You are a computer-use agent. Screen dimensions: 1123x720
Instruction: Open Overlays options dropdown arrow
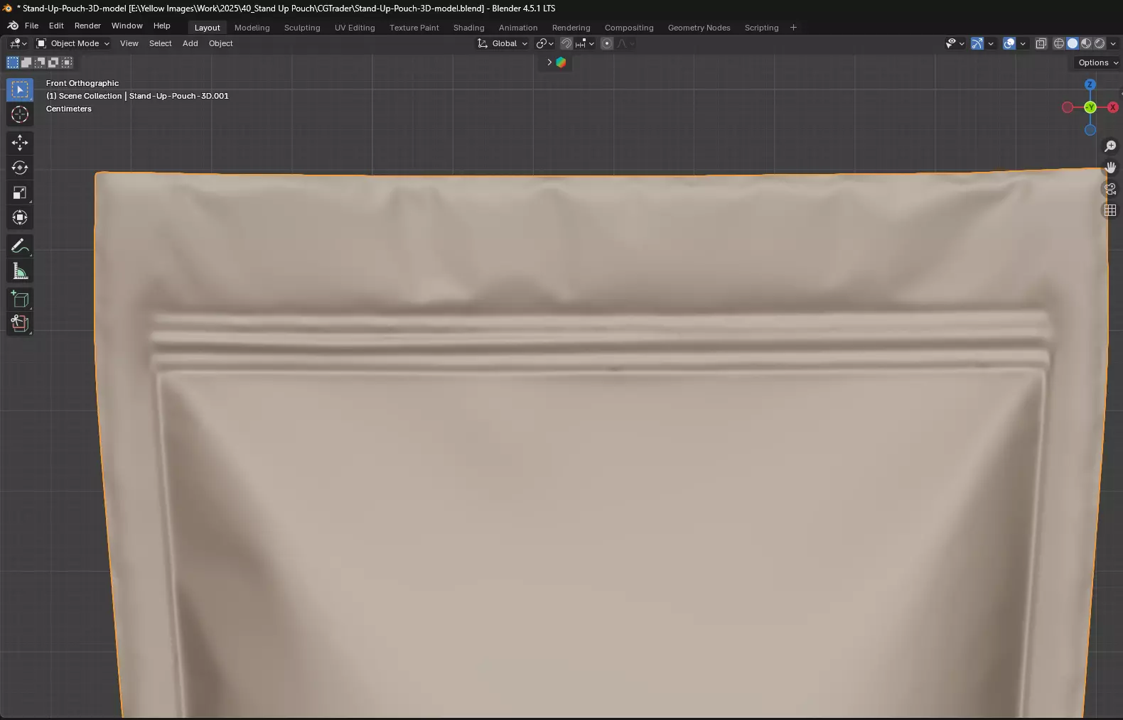[1023, 43]
